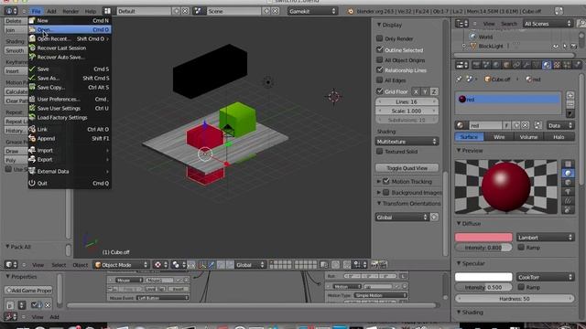Viewport: 586px width, 329px height.
Task: Toggle BlackLight visibility eye in outliner
Action: click(x=556, y=47)
